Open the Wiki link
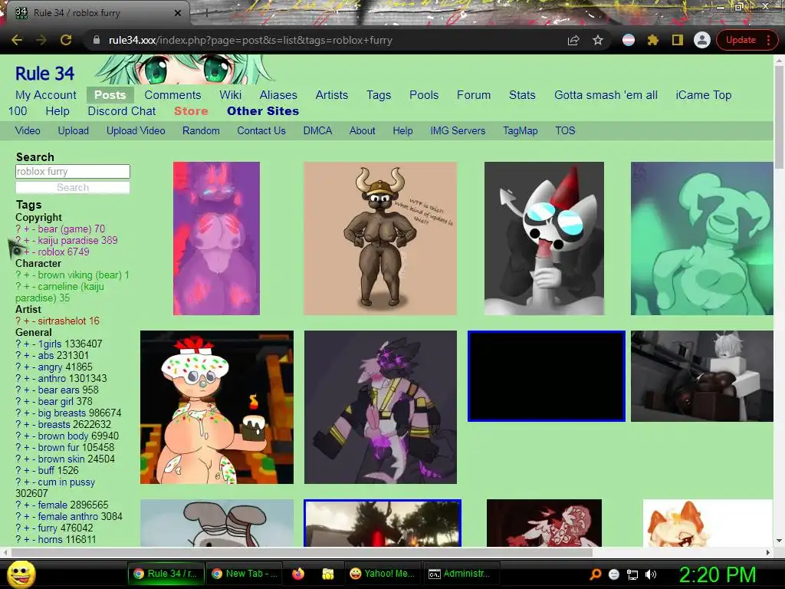The height and width of the screenshot is (589, 785). (x=230, y=94)
